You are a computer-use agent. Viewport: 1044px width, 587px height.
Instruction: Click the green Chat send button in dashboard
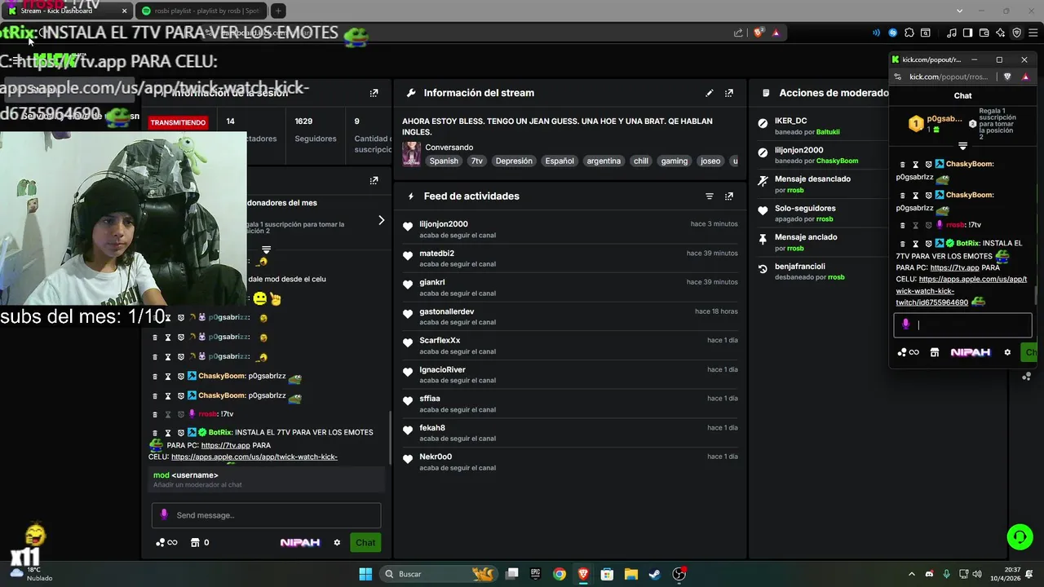(365, 543)
